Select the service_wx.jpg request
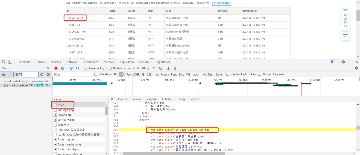The image size is (360, 155). [78, 120]
